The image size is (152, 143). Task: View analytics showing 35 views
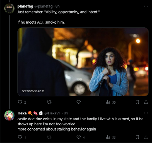111,102
